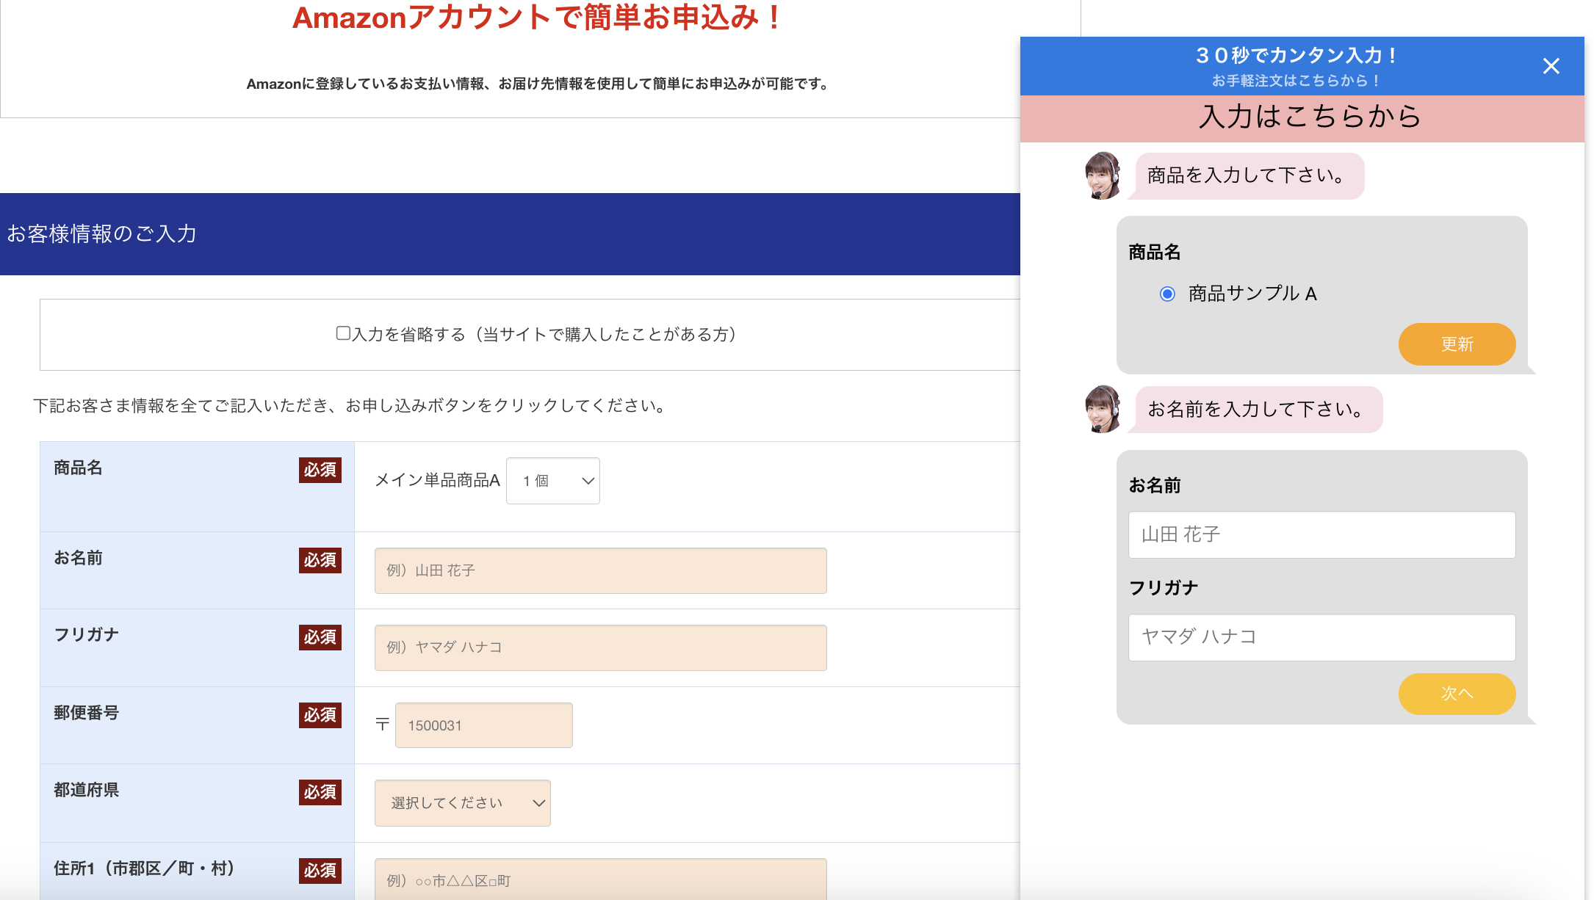Click the yellow 次へ button
Screen dimensions: 1594x900
click(x=1457, y=694)
